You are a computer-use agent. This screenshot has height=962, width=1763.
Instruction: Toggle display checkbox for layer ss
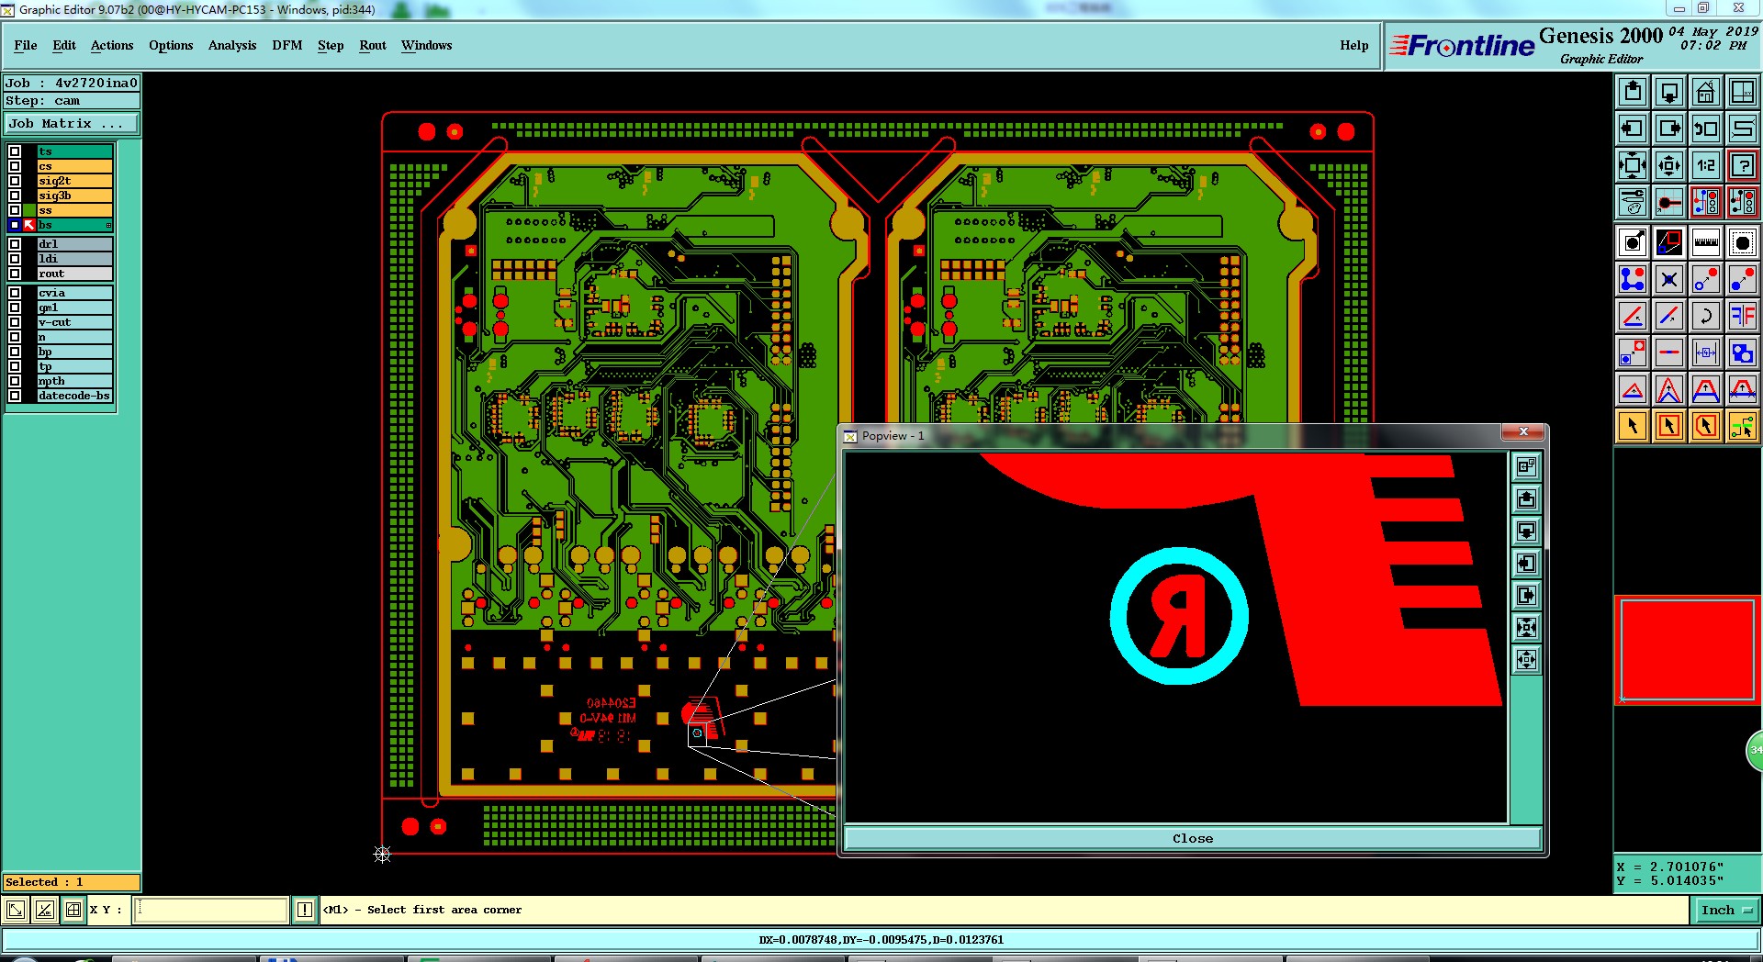(15, 210)
